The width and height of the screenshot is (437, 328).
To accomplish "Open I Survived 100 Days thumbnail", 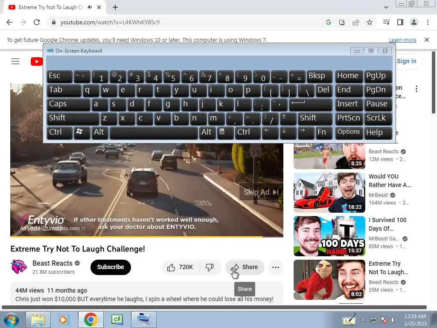I will pyautogui.click(x=329, y=236).
